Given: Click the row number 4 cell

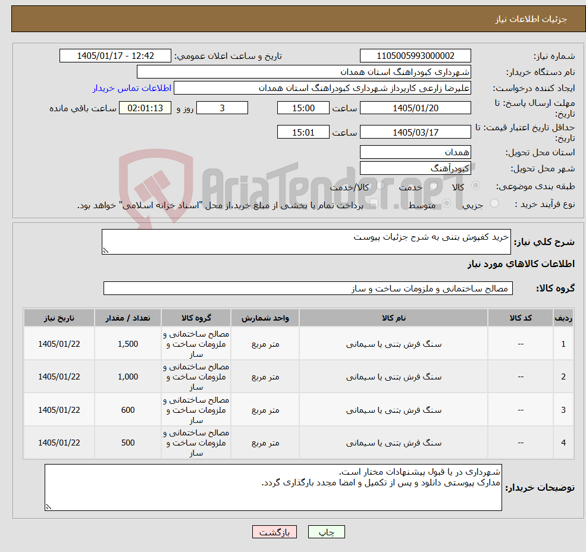Looking at the screenshot, I should pyautogui.click(x=563, y=443).
